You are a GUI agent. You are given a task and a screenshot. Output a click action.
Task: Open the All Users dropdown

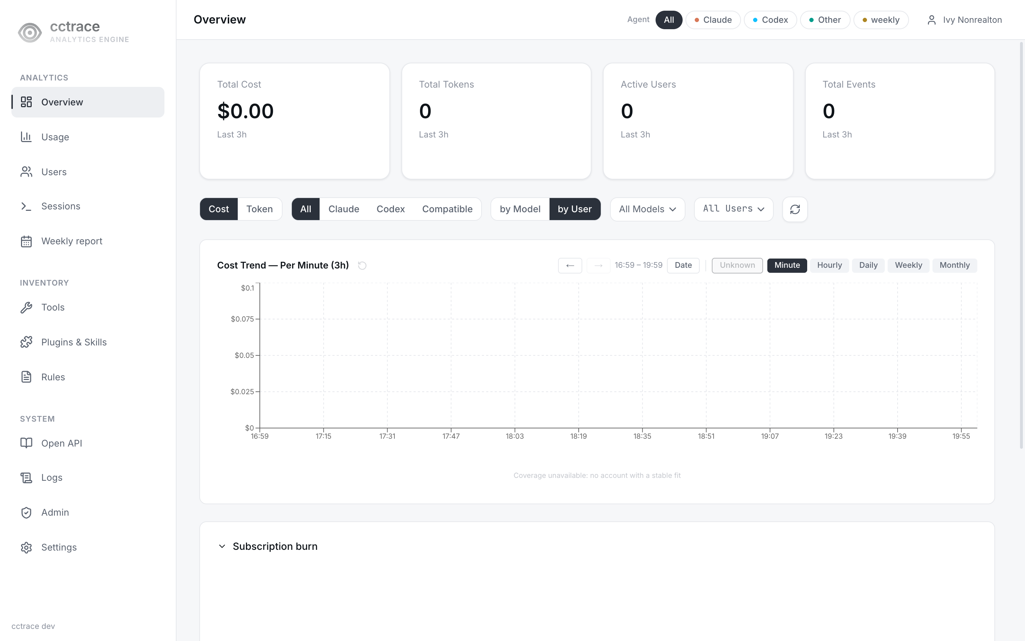[734, 209]
